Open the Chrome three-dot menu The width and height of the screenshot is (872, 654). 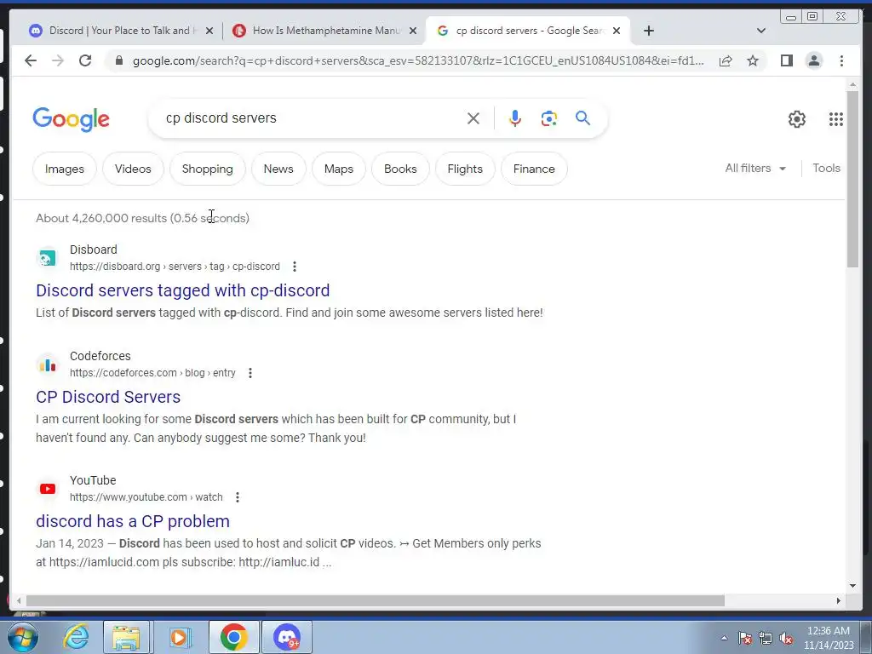[x=841, y=60]
